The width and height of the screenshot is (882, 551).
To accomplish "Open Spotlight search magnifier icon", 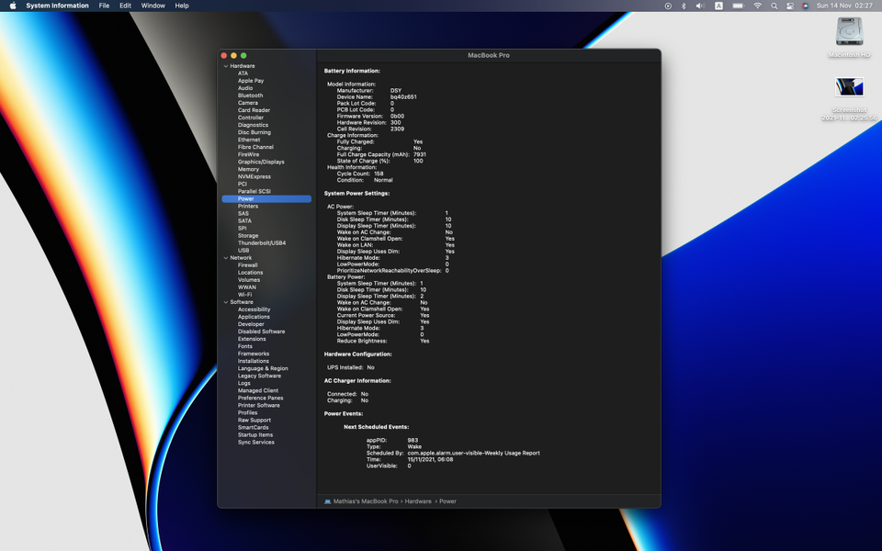I will [774, 6].
